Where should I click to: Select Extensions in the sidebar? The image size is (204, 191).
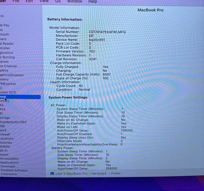click(x=9, y=174)
